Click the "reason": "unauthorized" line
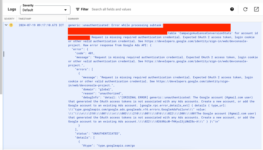This screenshot has height=150, width=263. tap(102, 93)
